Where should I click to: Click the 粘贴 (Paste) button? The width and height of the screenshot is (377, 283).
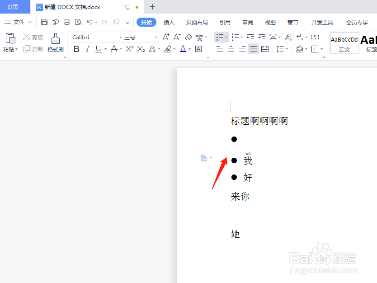pyautogui.click(x=9, y=43)
